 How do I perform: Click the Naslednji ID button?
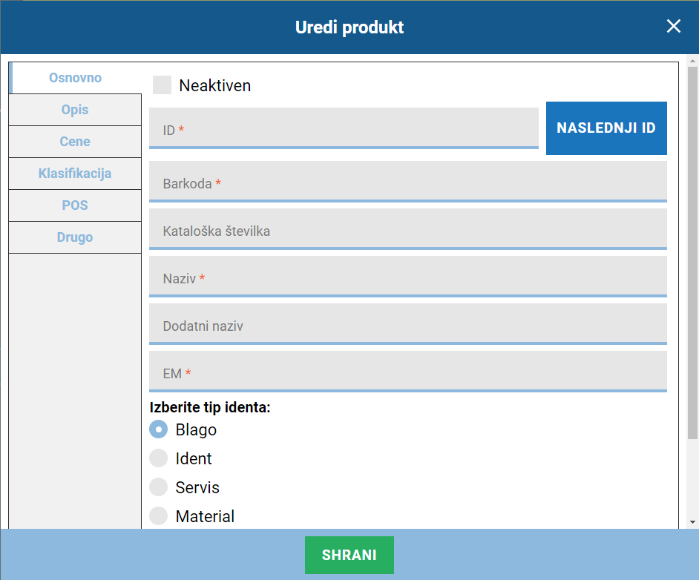click(606, 128)
